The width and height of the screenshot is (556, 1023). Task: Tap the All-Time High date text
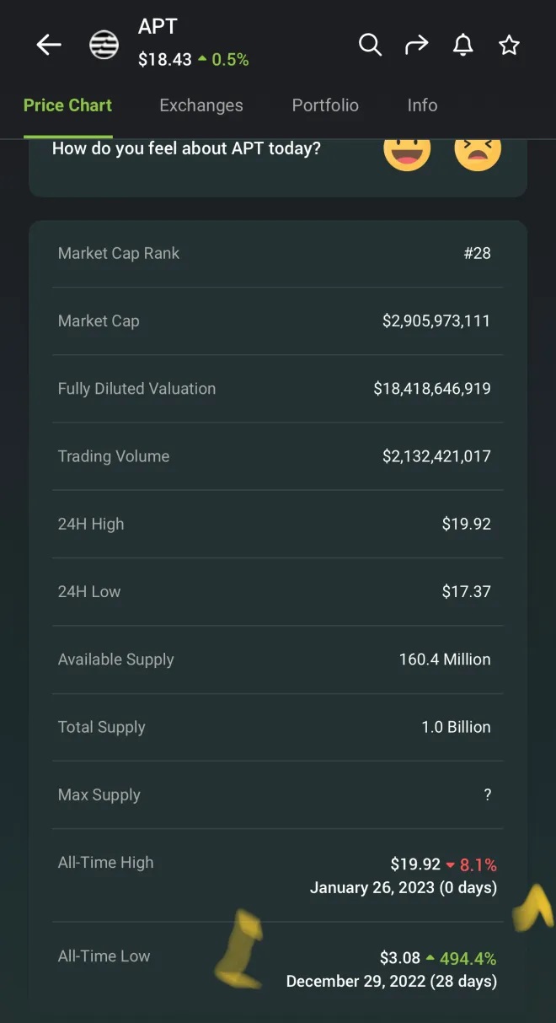pyautogui.click(x=403, y=887)
